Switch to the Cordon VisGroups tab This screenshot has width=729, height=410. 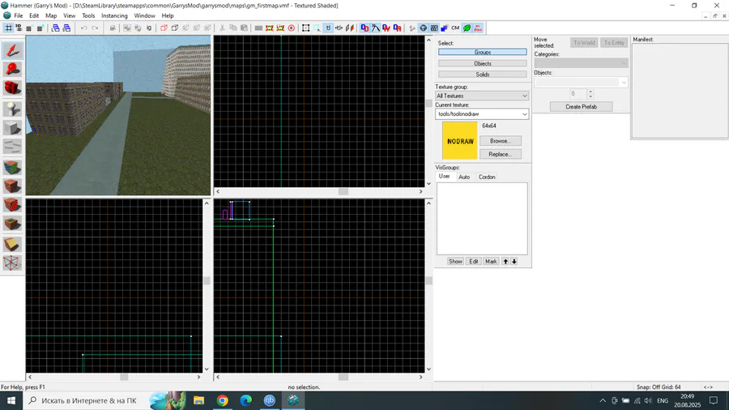click(487, 177)
